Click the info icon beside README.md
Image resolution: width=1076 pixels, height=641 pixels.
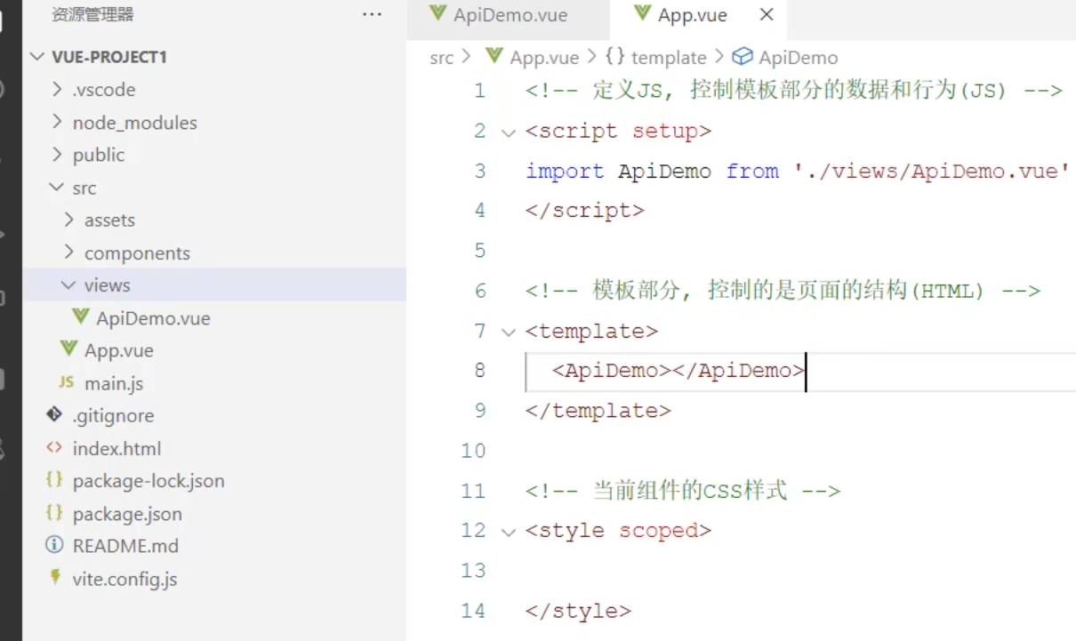coord(55,545)
